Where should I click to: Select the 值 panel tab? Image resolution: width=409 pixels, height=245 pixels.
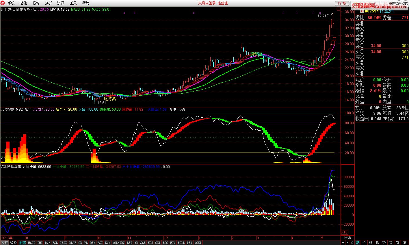click(x=397, y=243)
